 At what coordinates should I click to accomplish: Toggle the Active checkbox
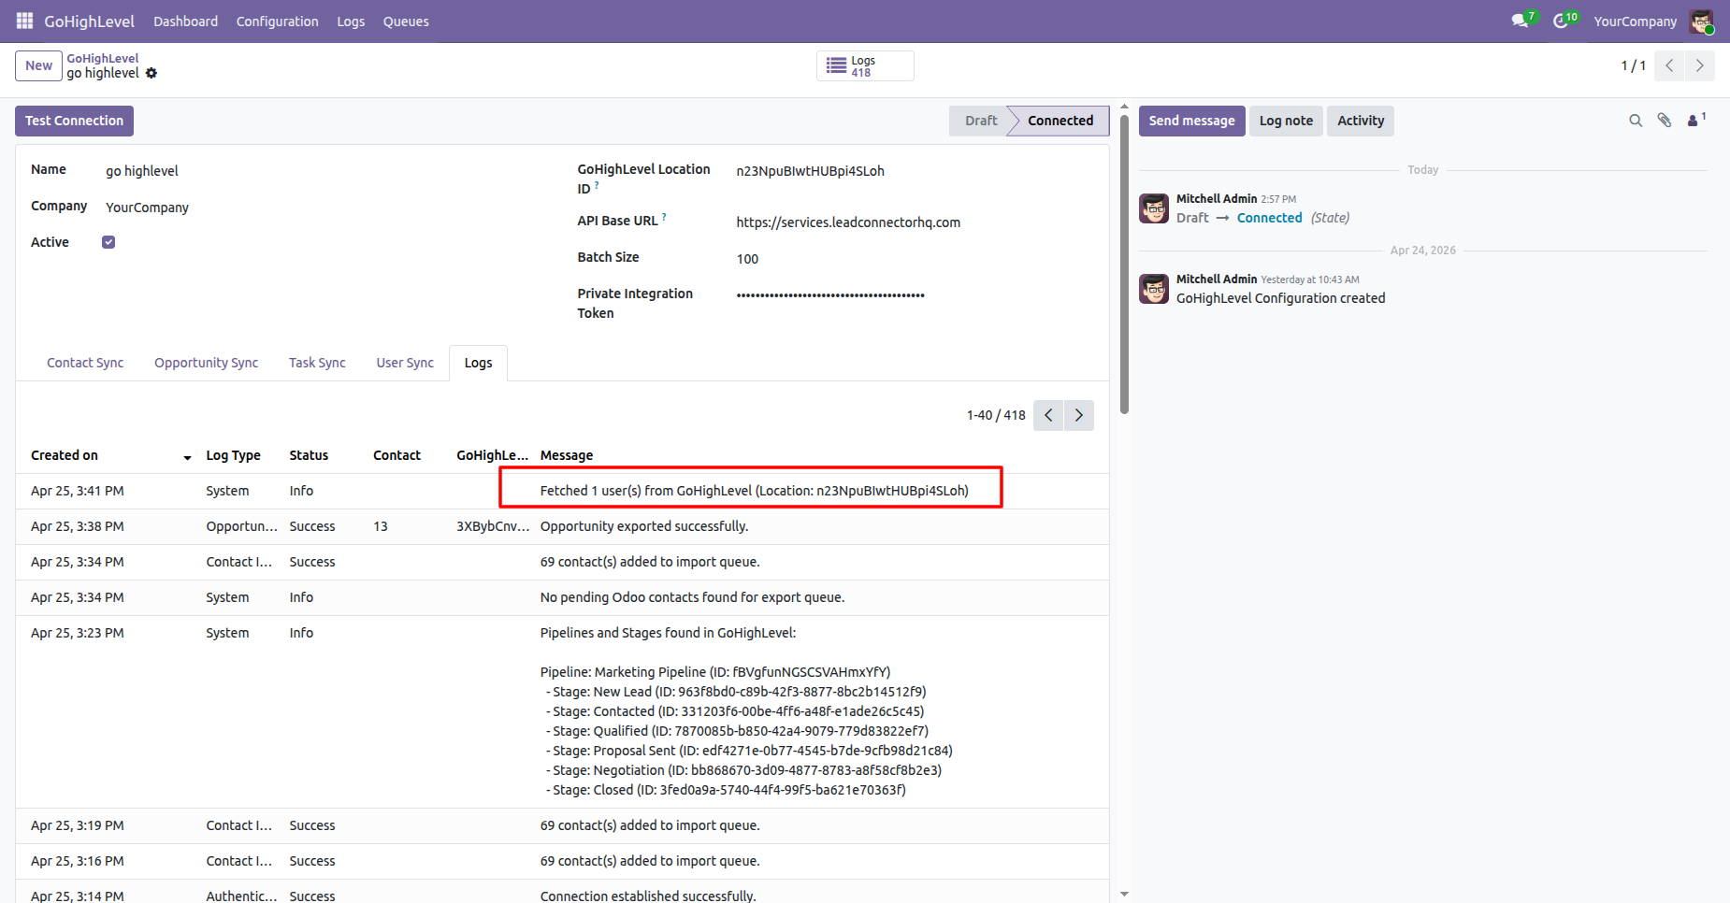pos(108,242)
